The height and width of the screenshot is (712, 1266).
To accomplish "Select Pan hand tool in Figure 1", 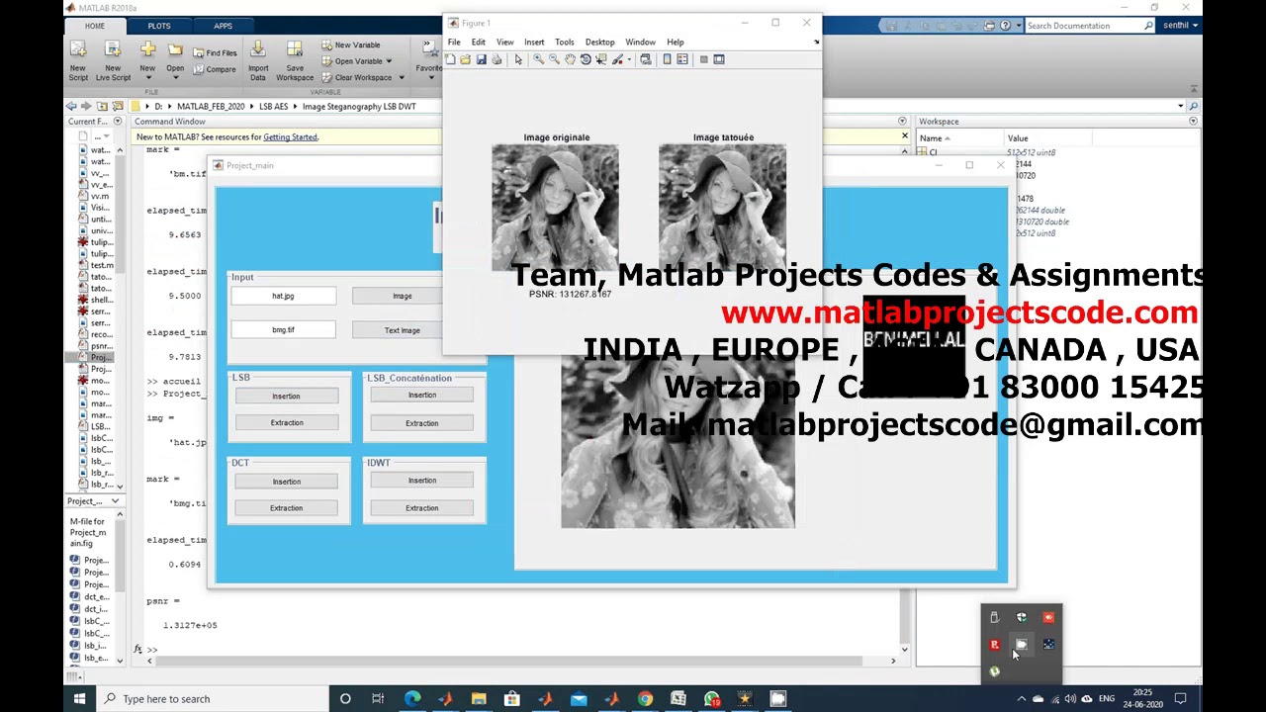I will click(x=570, y=59).
